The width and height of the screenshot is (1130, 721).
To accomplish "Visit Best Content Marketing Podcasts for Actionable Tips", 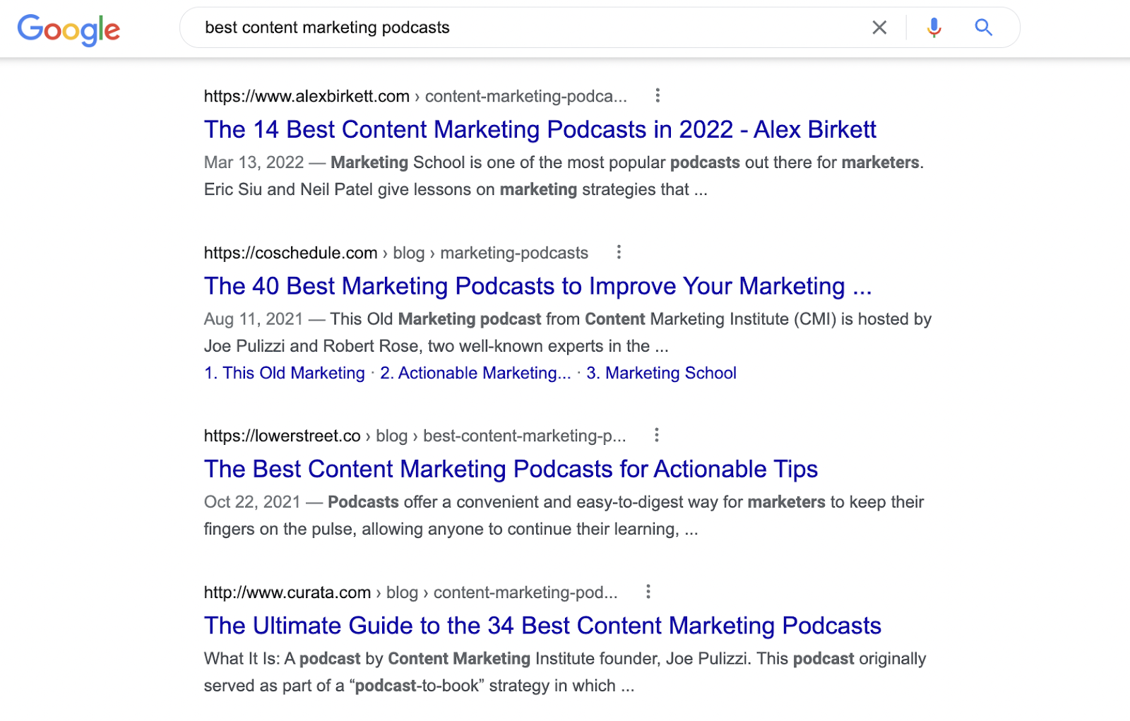I will coord(511,469).
